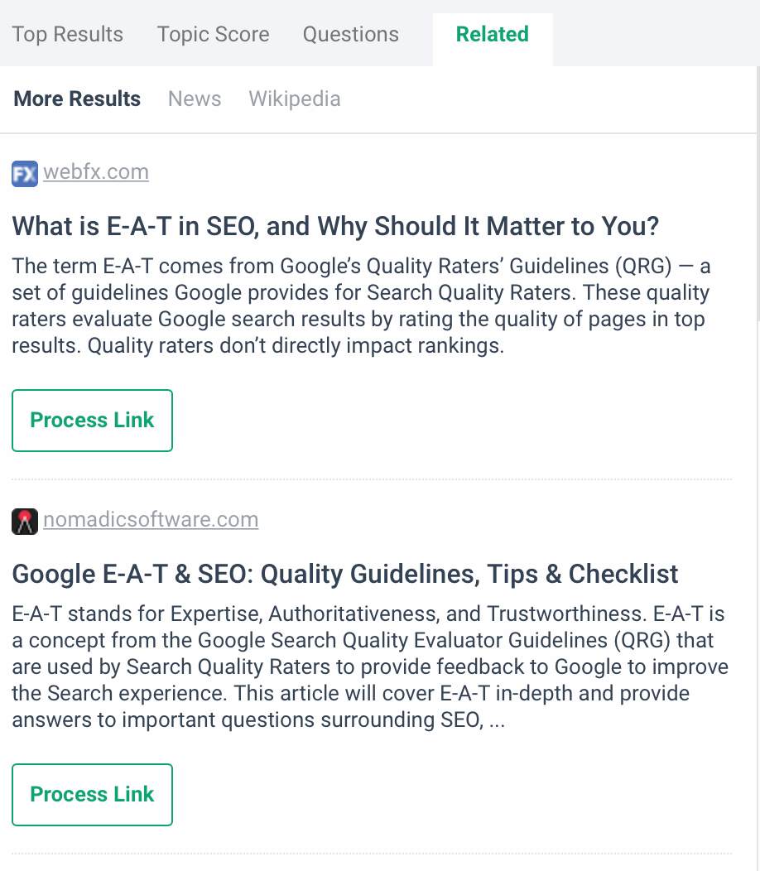This screenshot has height=871, width=760.
Task: Select the Questions tab
Action: pyautogui.click(x=350, y=34)
